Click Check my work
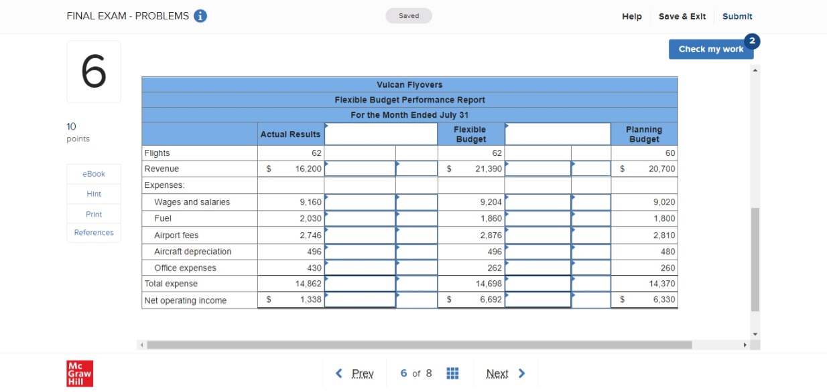827x392 pixels. [x=710, y=49]
